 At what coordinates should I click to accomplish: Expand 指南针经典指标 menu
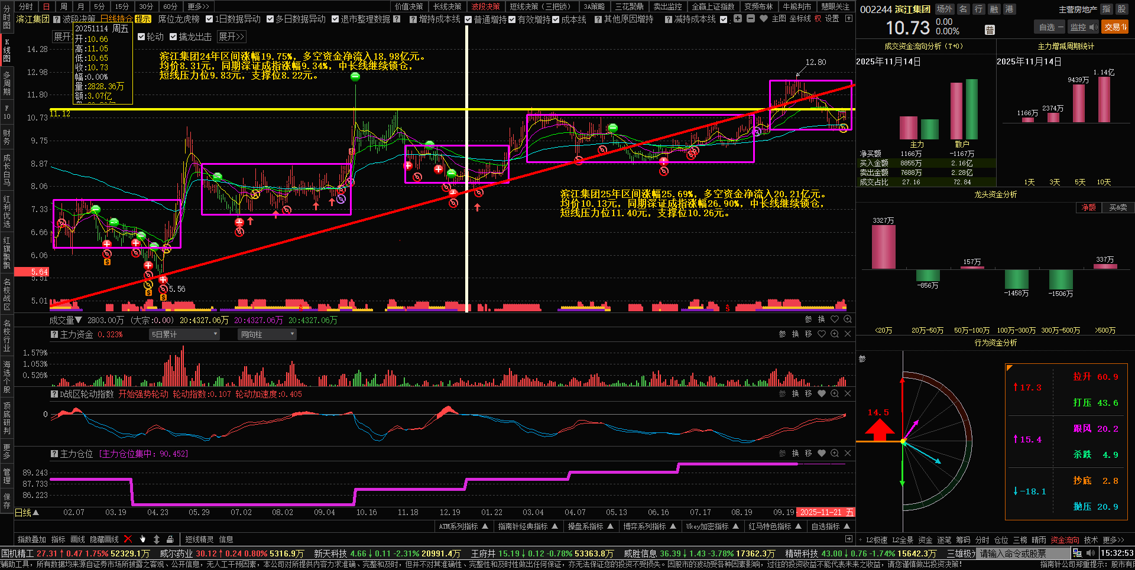pos(528,526)
